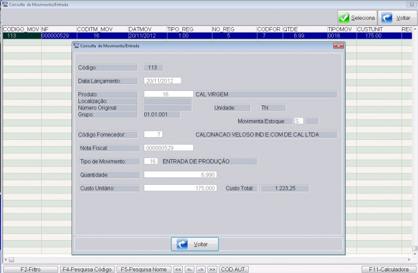418x273 pixels.
Task: Click the Data Lançamento date field
Action: coord(162,81)
